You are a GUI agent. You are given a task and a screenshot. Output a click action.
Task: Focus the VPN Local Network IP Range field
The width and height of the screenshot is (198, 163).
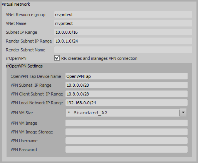point(126,103)
